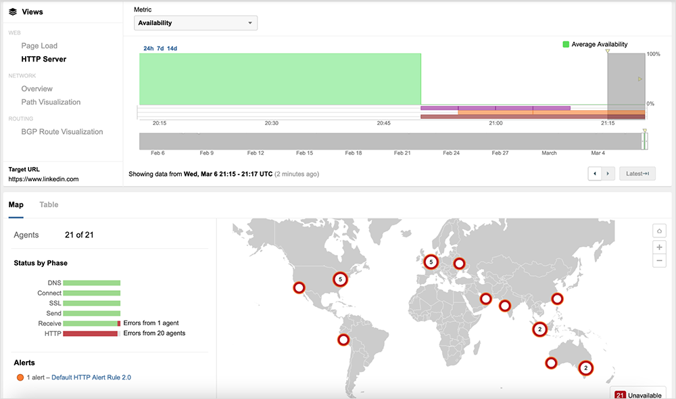Select the South America agent marker
This screenshot has height=399, width=676.
[343, 340]
